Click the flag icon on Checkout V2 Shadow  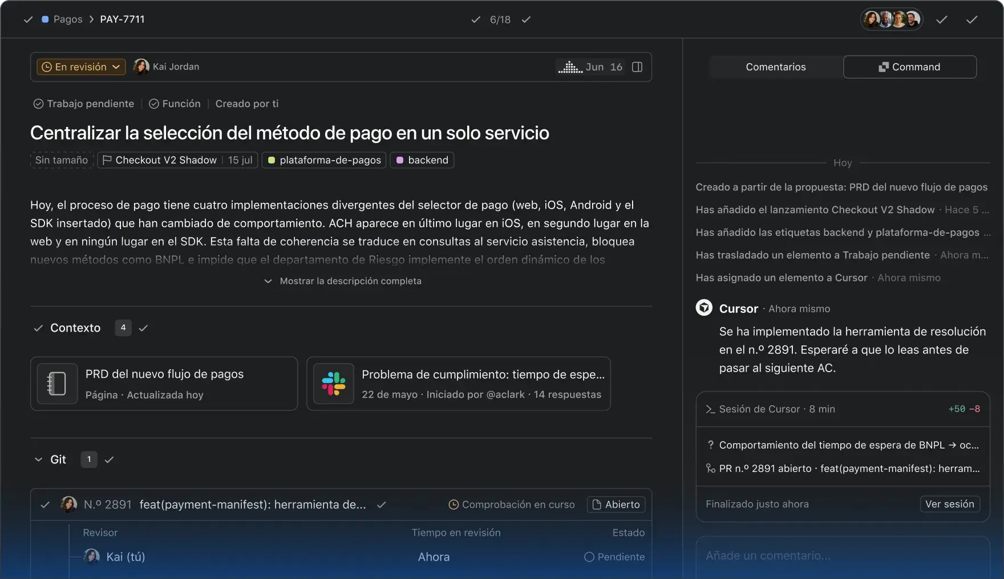pyautogui.click(x=107, y=160)
